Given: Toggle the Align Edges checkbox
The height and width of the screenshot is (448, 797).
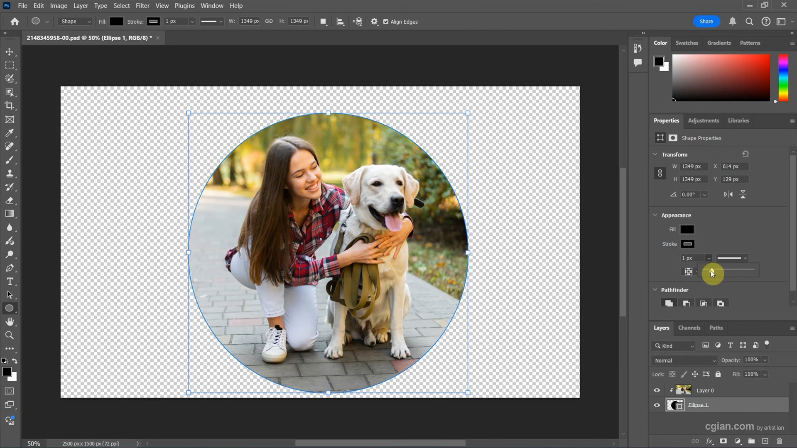Looking at the screenshot, I should tap(386, 22).
